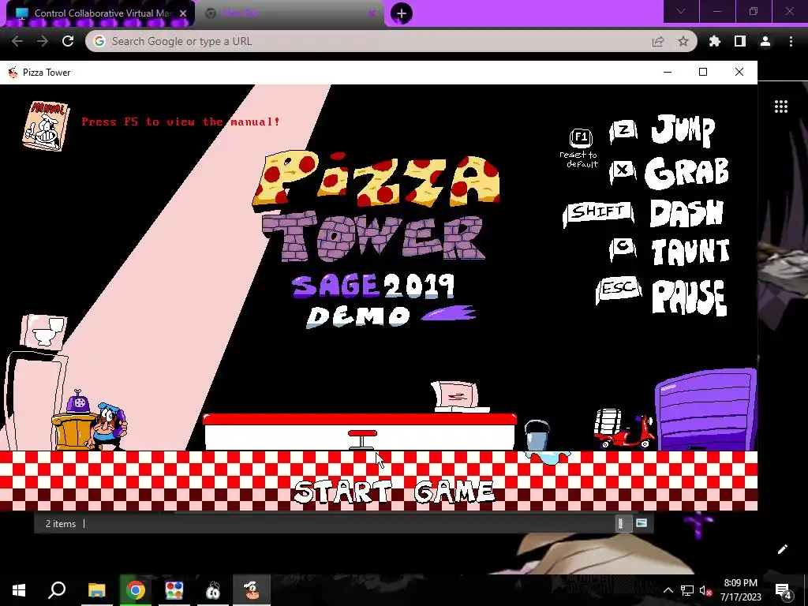
Task: Switch to the second Chrome tab
Action: 290,13
